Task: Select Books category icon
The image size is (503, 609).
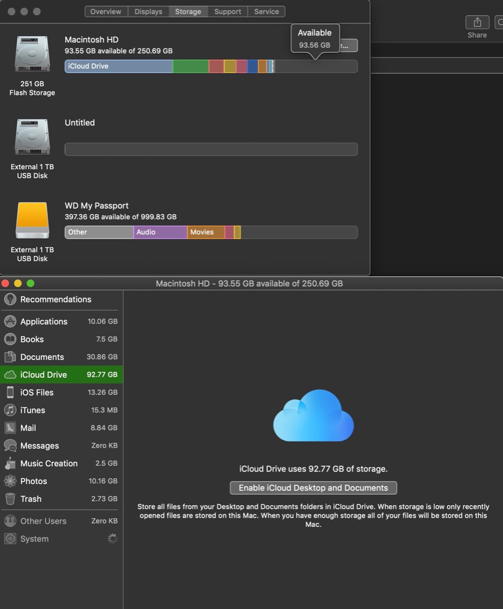Action: point(10,339)
